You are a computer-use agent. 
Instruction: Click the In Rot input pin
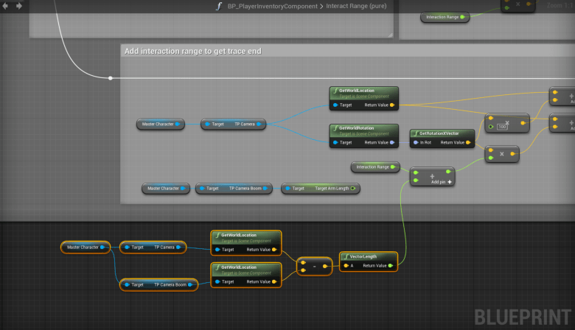415,142
